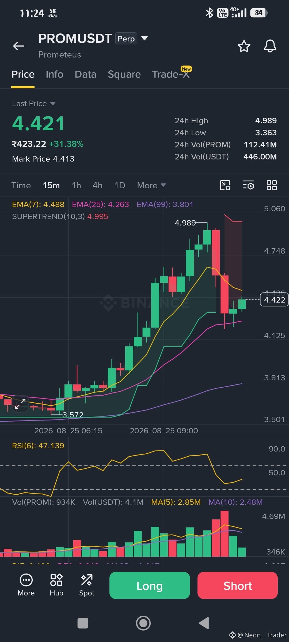Screen dimensions: 289x642
Task: Tap the Vol(USDT): 4.1M label
Action: [113, 502]
